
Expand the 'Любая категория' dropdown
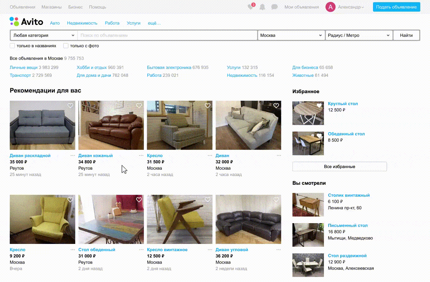tap(44, 35)
